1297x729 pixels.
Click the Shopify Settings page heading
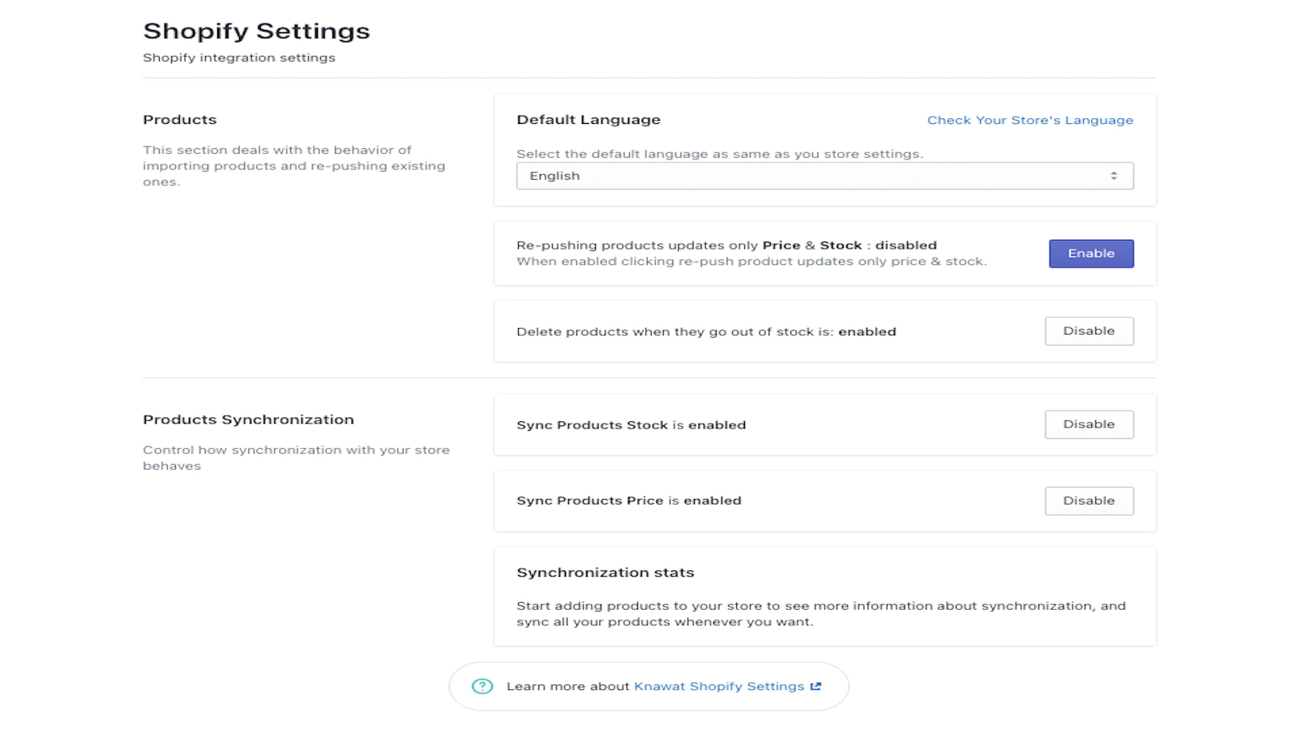(x=256, y=31)
